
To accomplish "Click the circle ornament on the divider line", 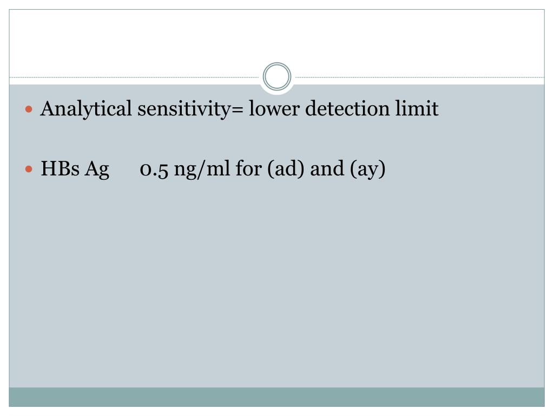I will pyautogui.click(x=277, y=76).
